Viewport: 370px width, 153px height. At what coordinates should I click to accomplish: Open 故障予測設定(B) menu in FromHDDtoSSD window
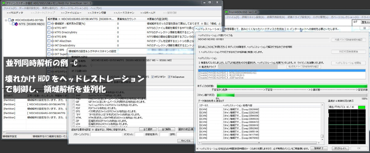(276, 17)
